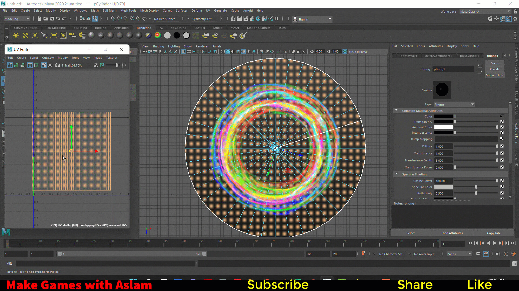Switch to the Poly Modeling shelf tab
This screenshot has width=519, height=291.
click(x=55, y=27)
